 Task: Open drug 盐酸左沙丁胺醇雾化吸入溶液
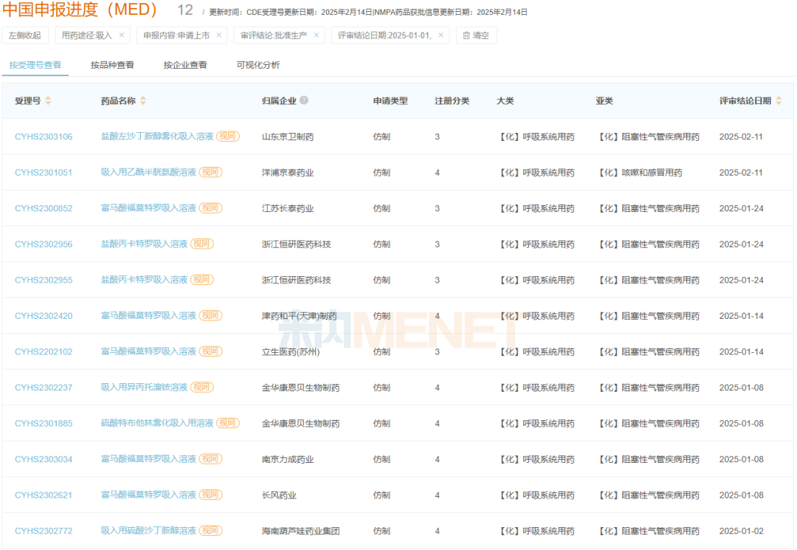pyautogui.click(x=157, y=137)
